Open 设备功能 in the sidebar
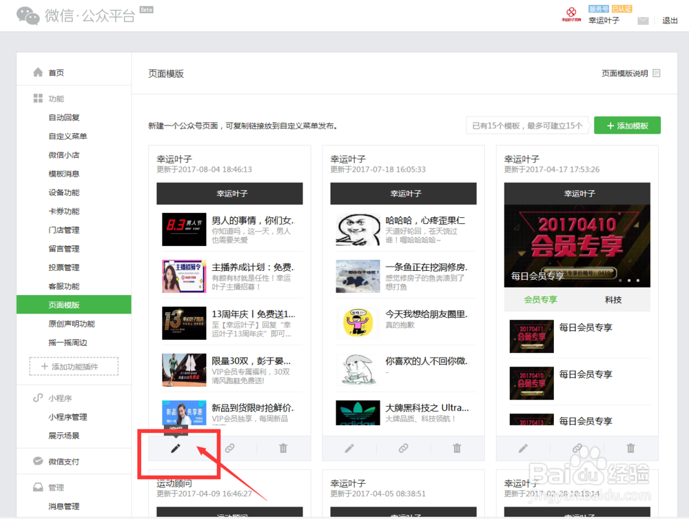 tap(64, 192)
